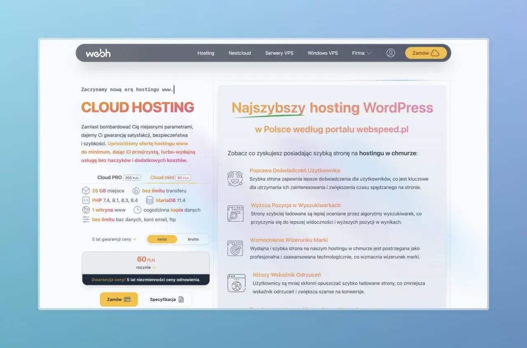Viewport: 527px width, 348px height.
Task: Select the netto price toggle
Action: 162,239
